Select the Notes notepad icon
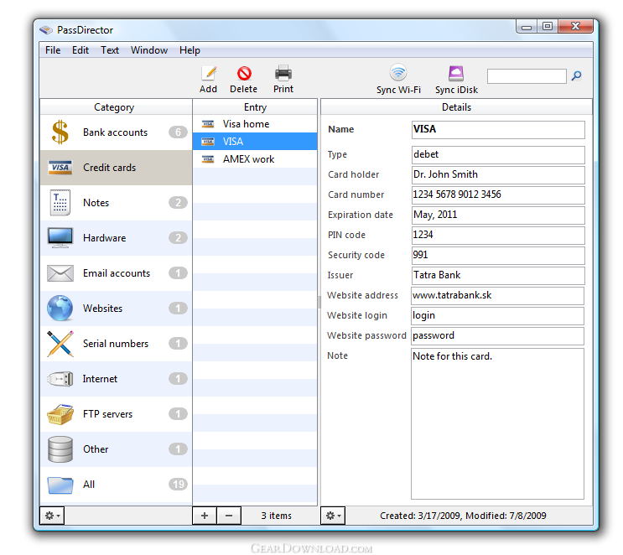Screen dimensions: 623x555 coord(60,203)
